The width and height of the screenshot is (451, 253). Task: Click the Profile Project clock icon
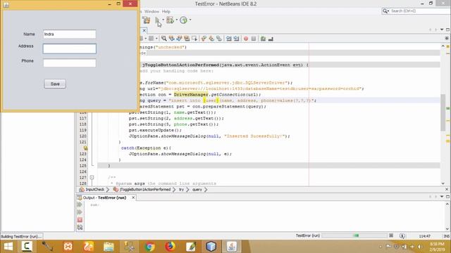(x=183, y=20)
